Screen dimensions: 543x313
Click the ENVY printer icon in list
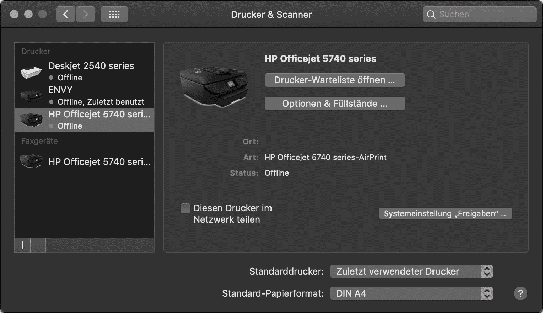pyautogui.click(x=31, y=96)
